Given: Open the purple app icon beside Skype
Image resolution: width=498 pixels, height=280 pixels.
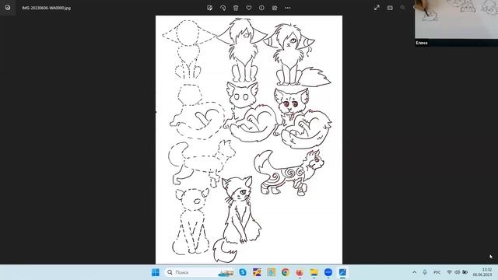Looking at the screenshot, I should coord(257,272).
